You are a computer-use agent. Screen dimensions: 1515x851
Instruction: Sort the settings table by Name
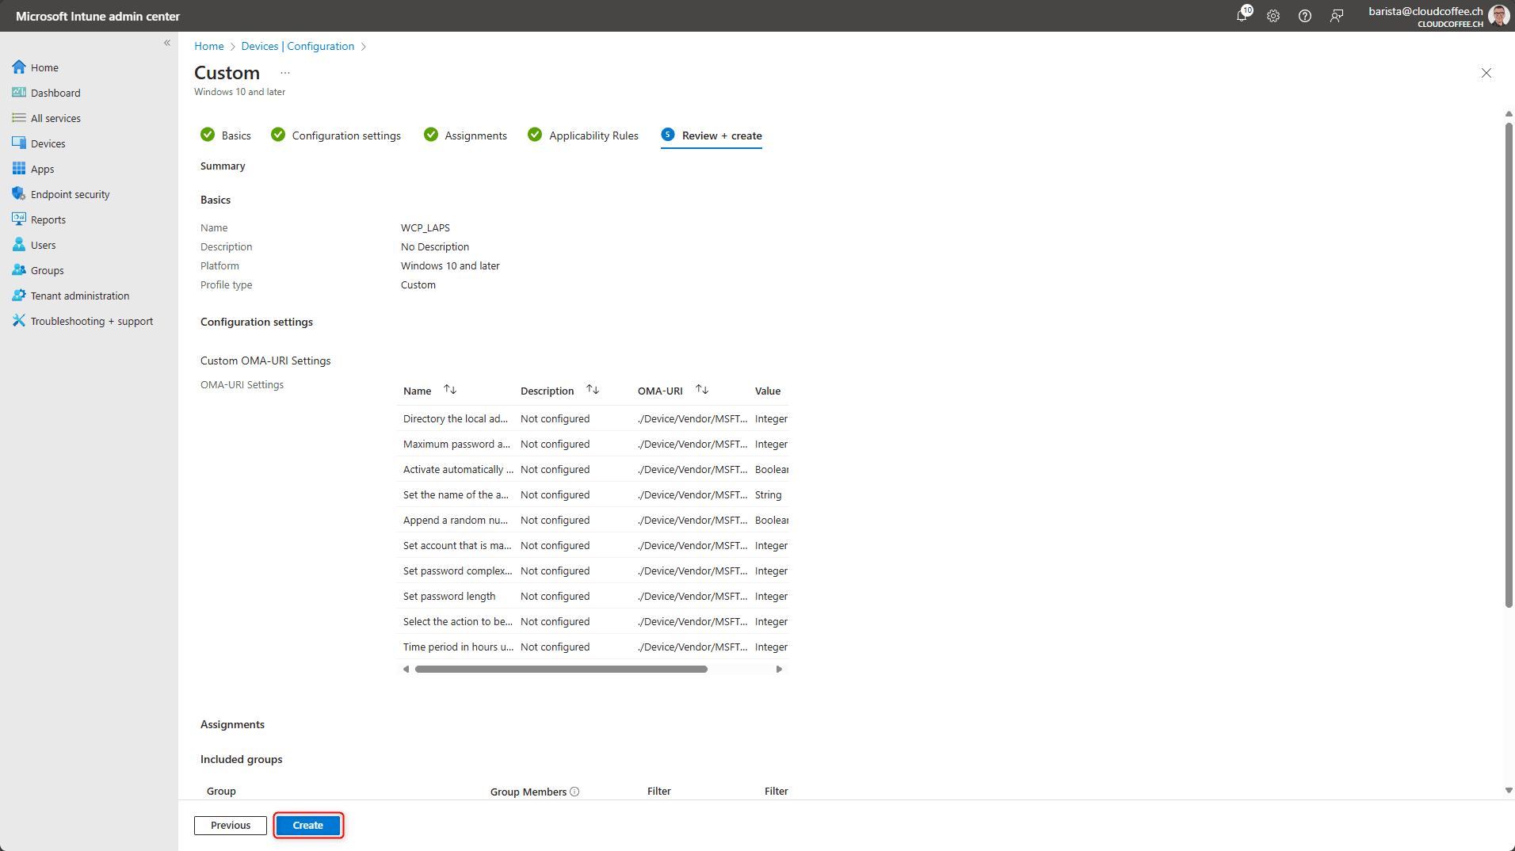click(x=450, y=389)
